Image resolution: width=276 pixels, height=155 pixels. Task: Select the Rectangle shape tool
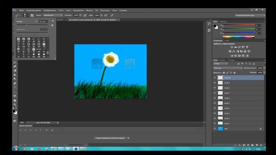coord(15,96)
